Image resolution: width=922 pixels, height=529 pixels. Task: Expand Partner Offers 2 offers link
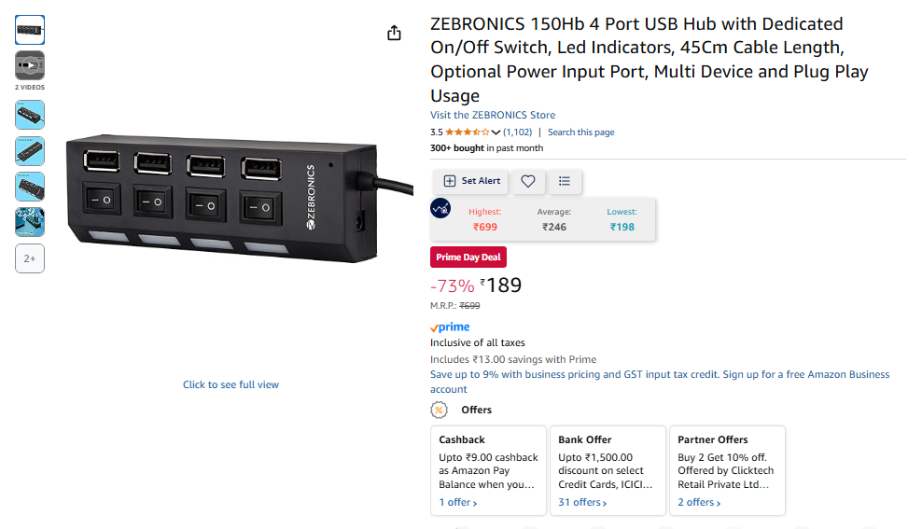click(x=700, y=503)
